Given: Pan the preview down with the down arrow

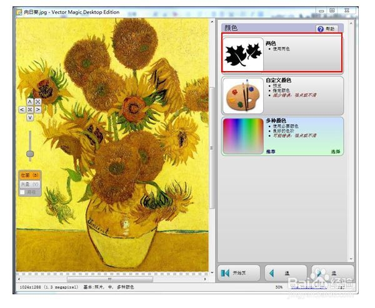Looking at the screenshot, I should pyautogui.click(x=30, y=117).
